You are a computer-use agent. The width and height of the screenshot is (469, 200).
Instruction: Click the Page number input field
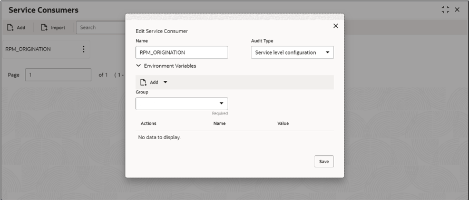(58, 75)
